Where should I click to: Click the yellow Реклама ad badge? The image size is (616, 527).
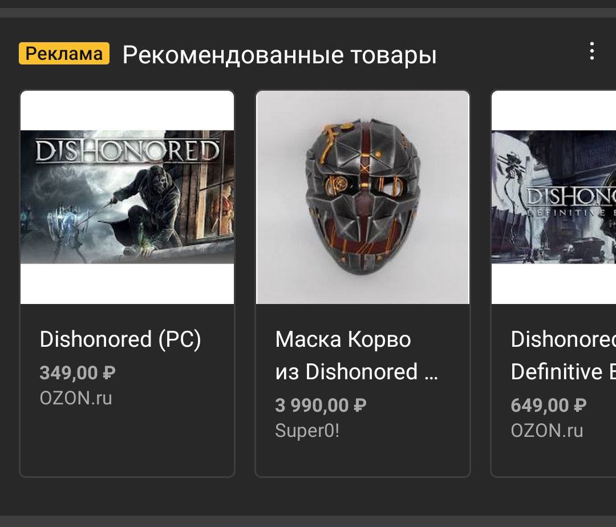click(x=64, y=54)
